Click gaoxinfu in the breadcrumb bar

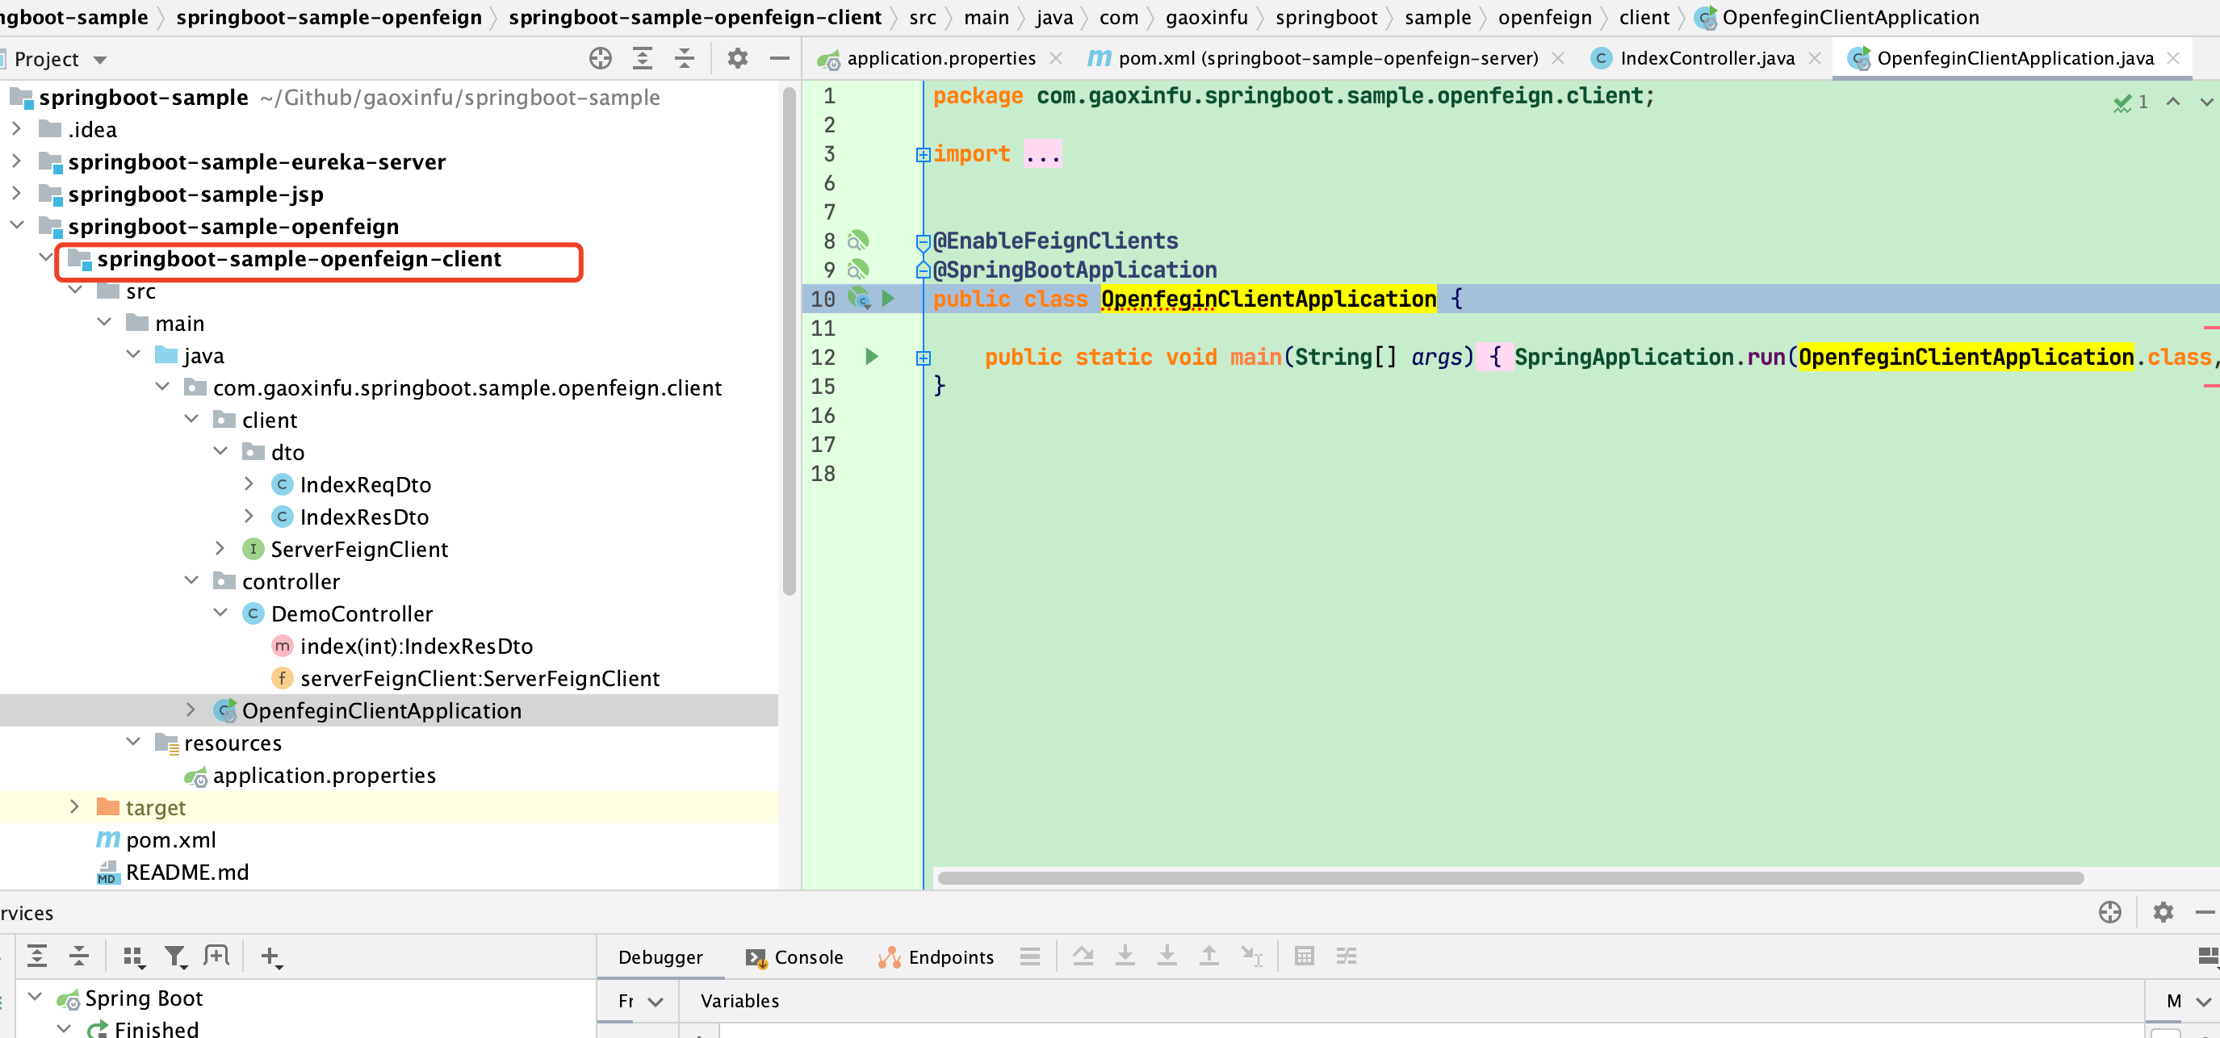[1207, 16]
